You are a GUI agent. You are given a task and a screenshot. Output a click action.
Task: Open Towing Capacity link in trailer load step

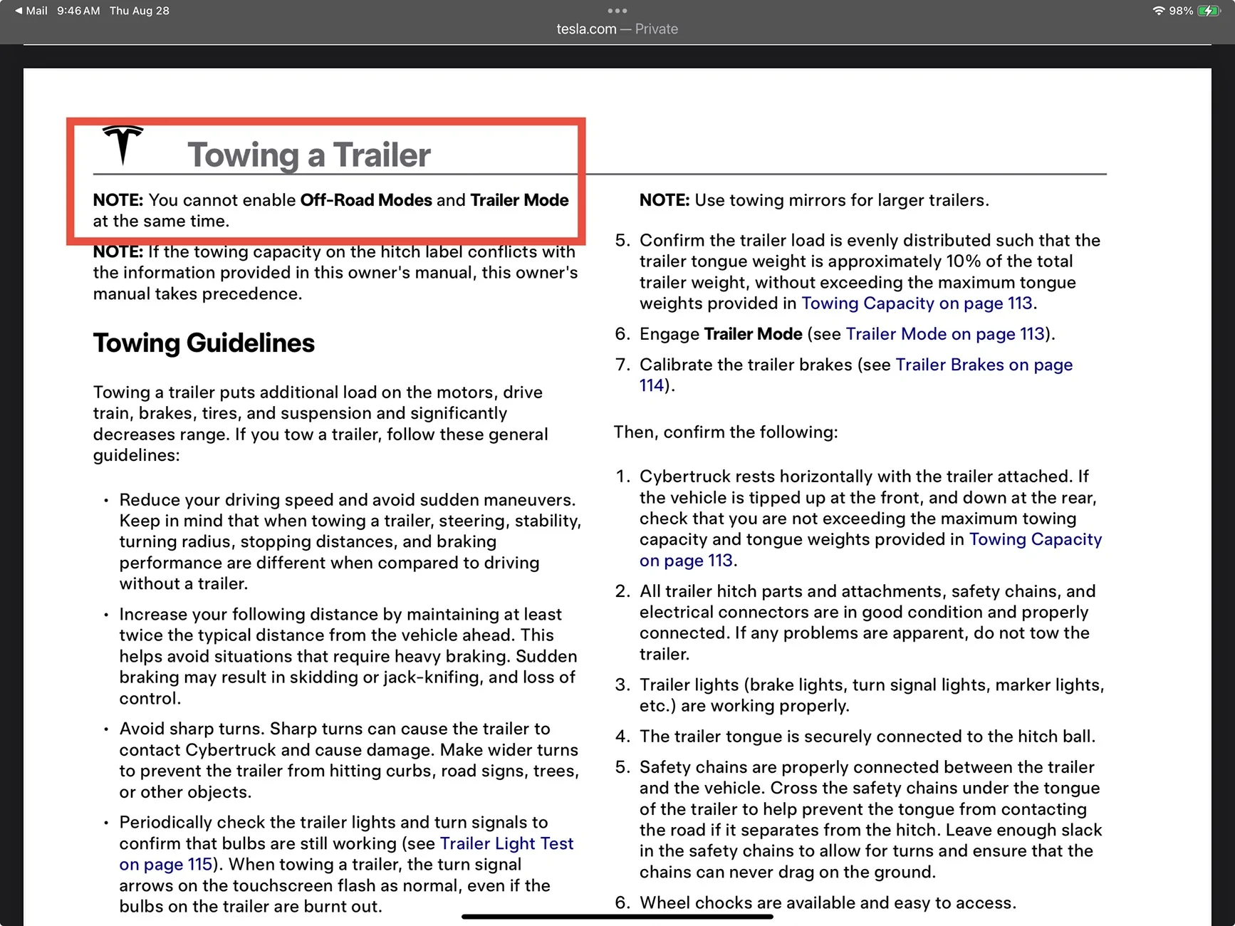pos(917,303)
